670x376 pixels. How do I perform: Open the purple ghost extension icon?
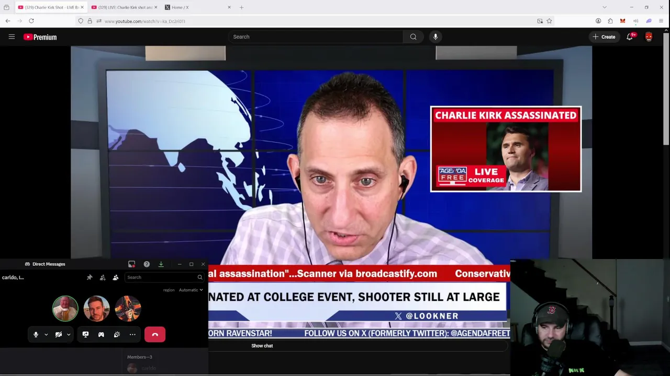point(649,21)
